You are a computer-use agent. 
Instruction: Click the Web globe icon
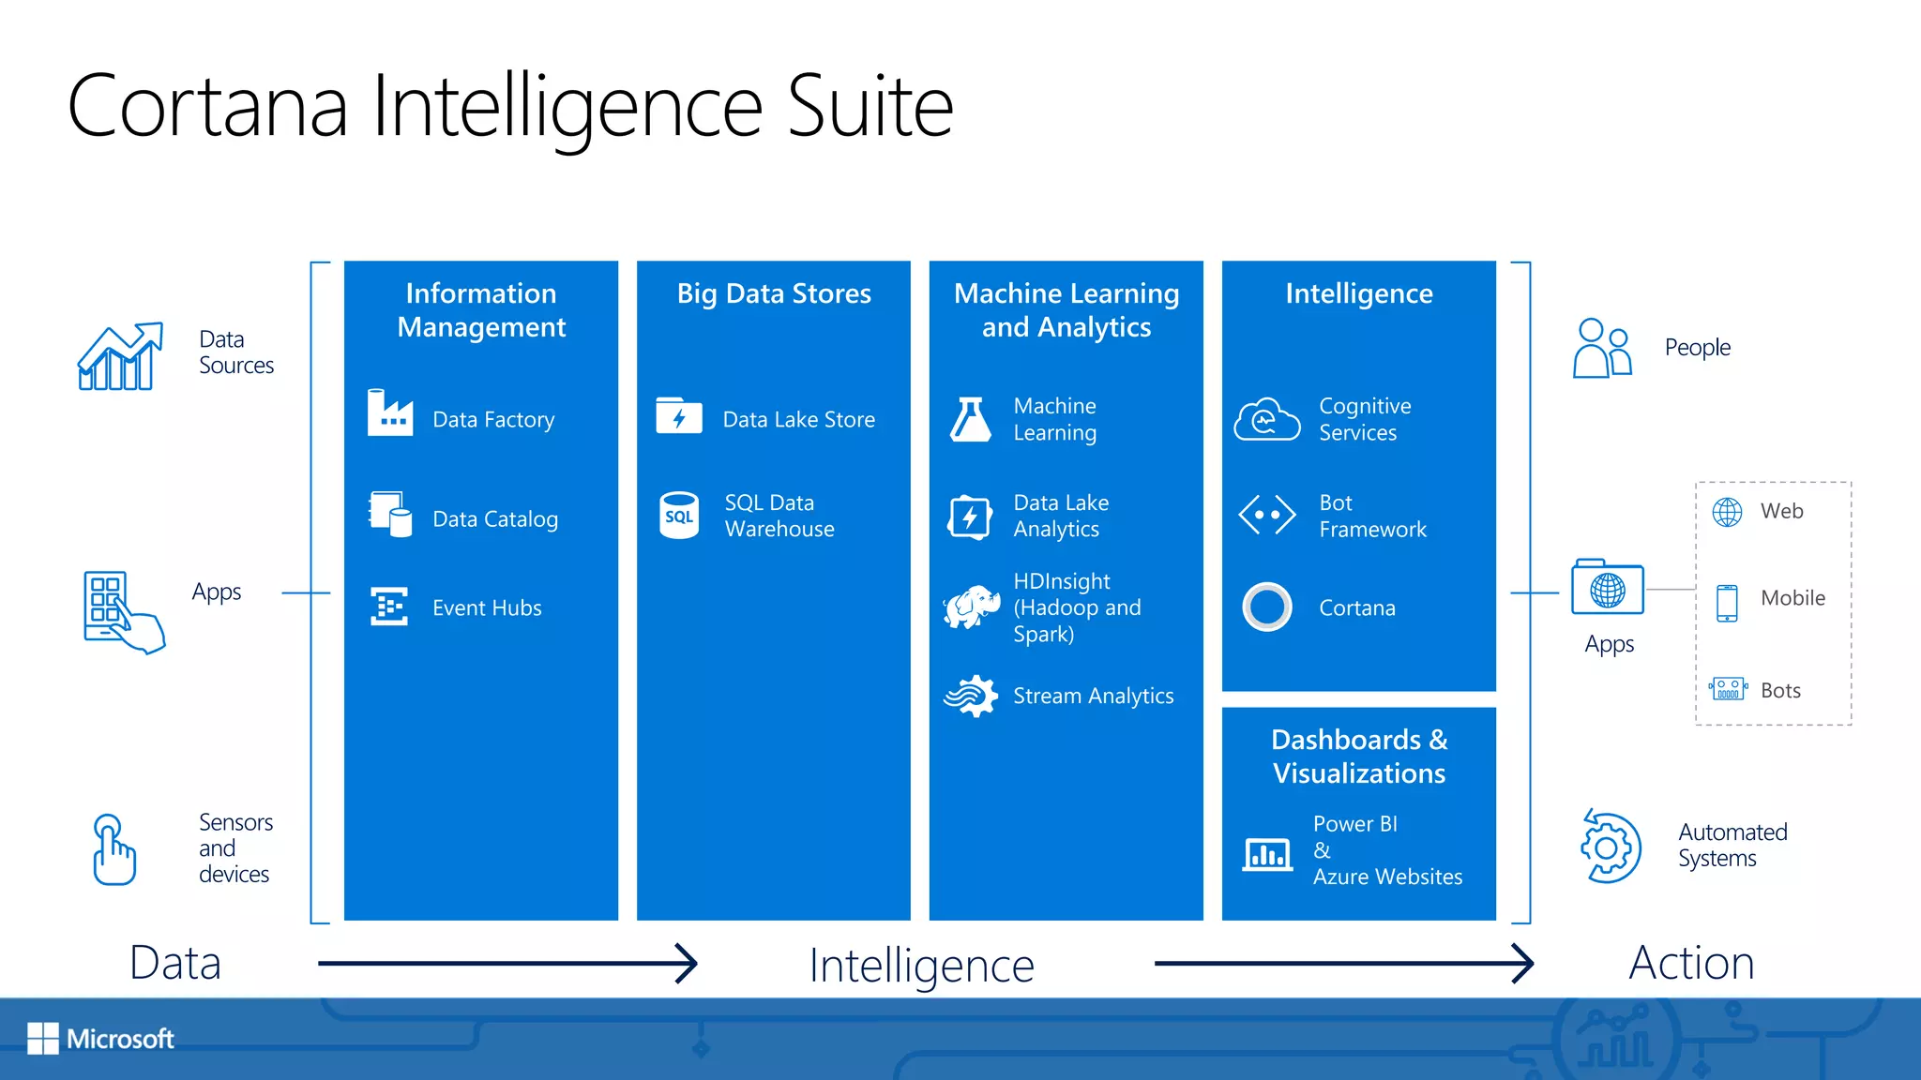[x=1727, y=512]
